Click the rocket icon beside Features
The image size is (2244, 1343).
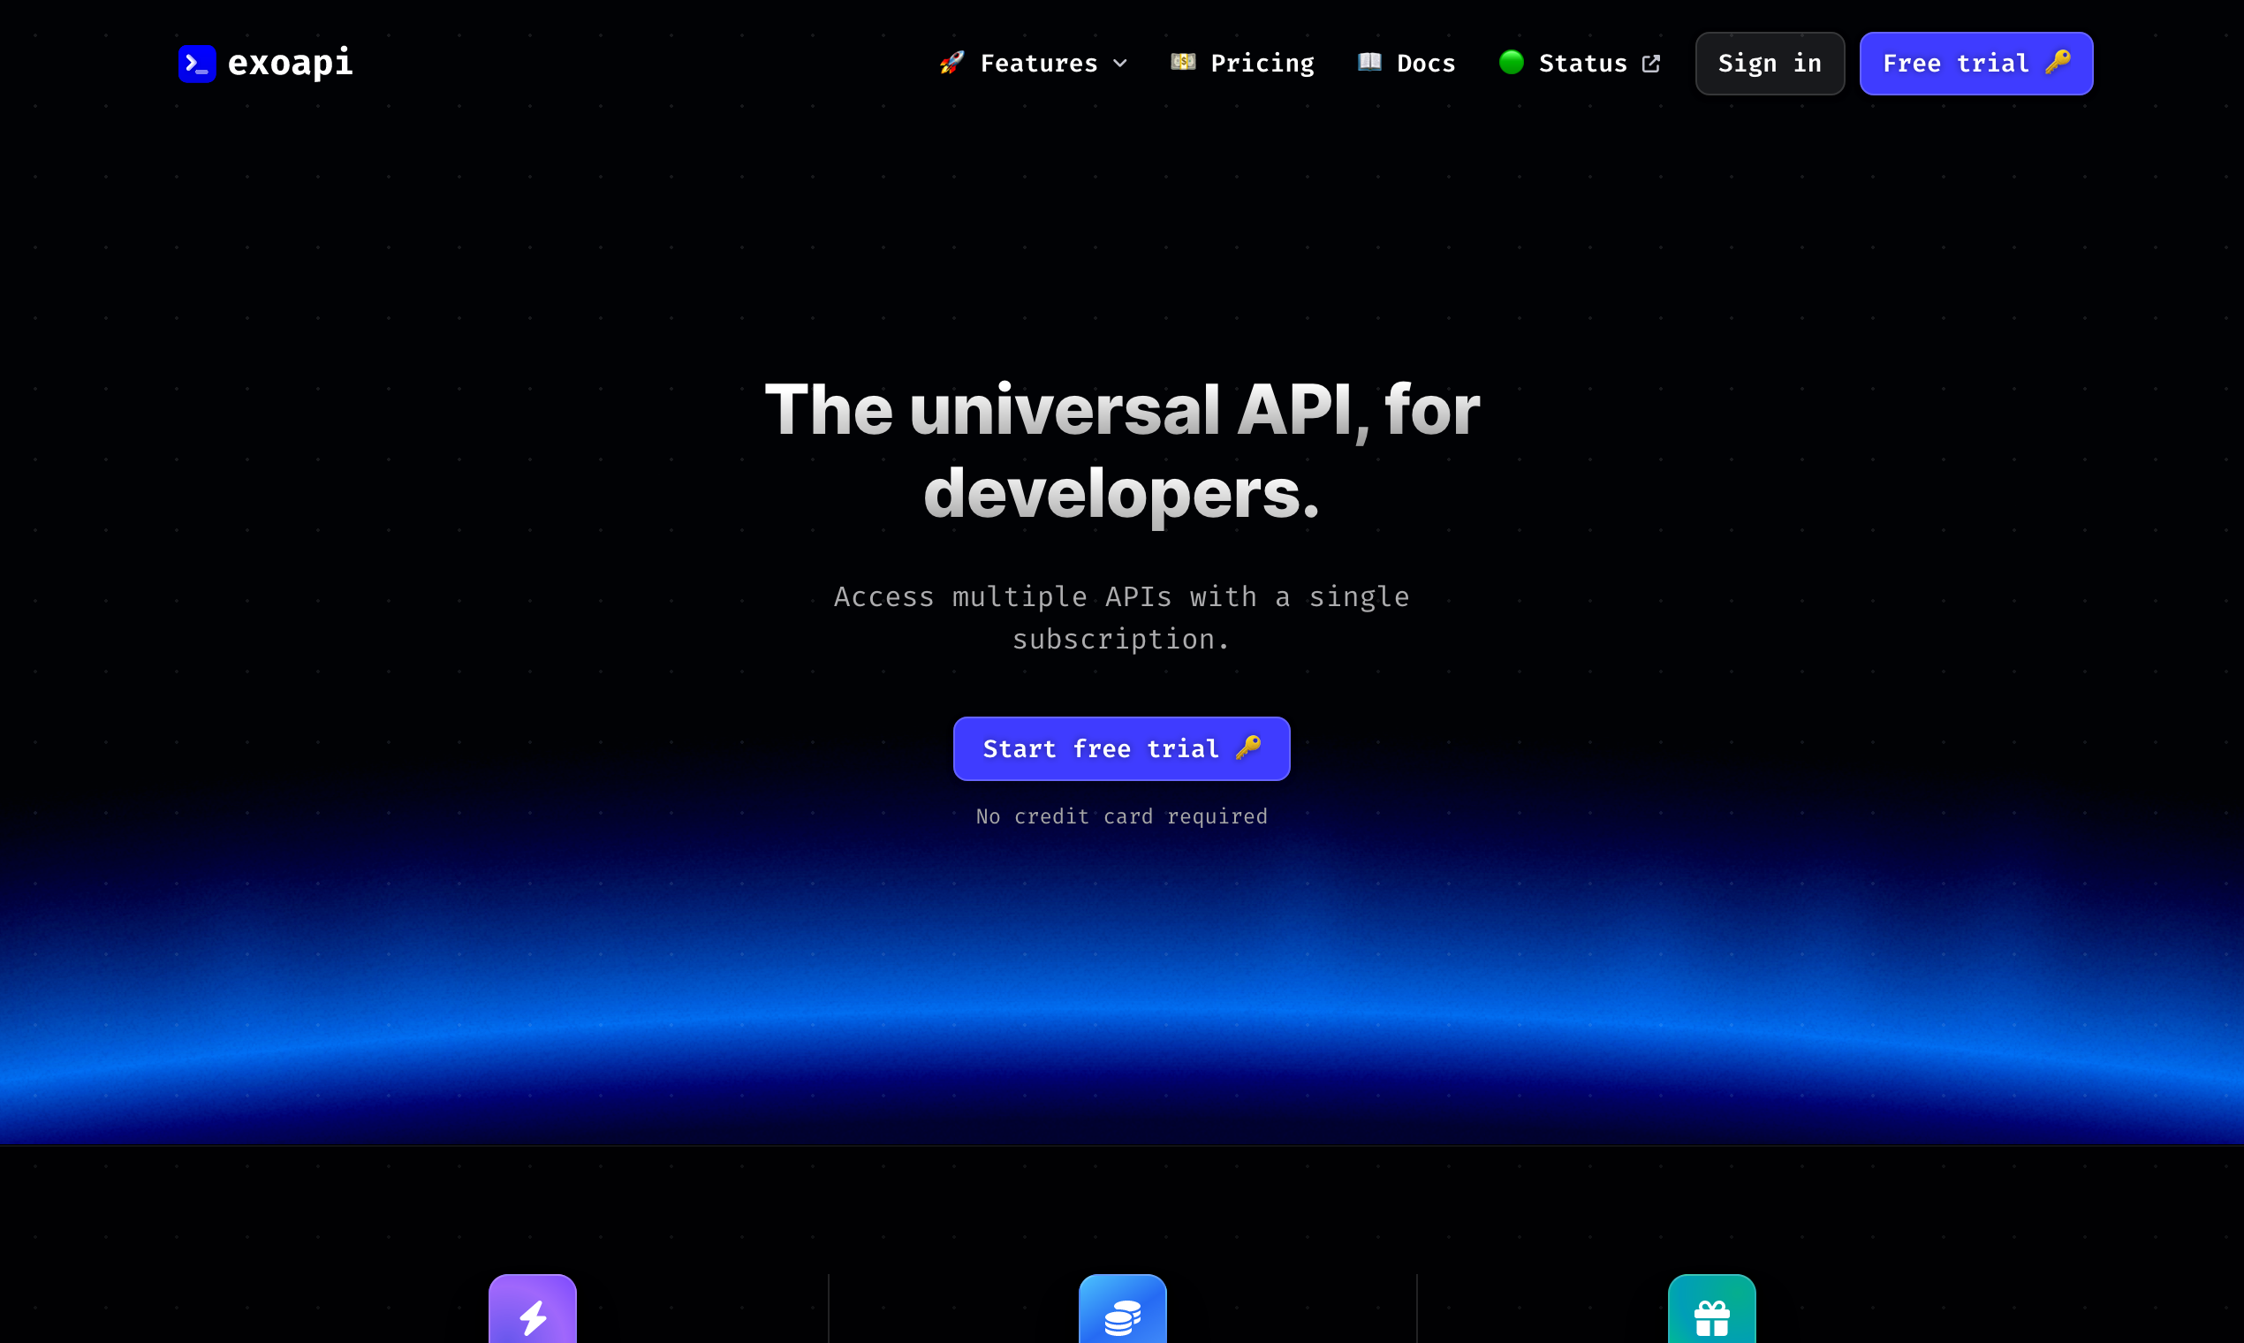tap(951, 63)
